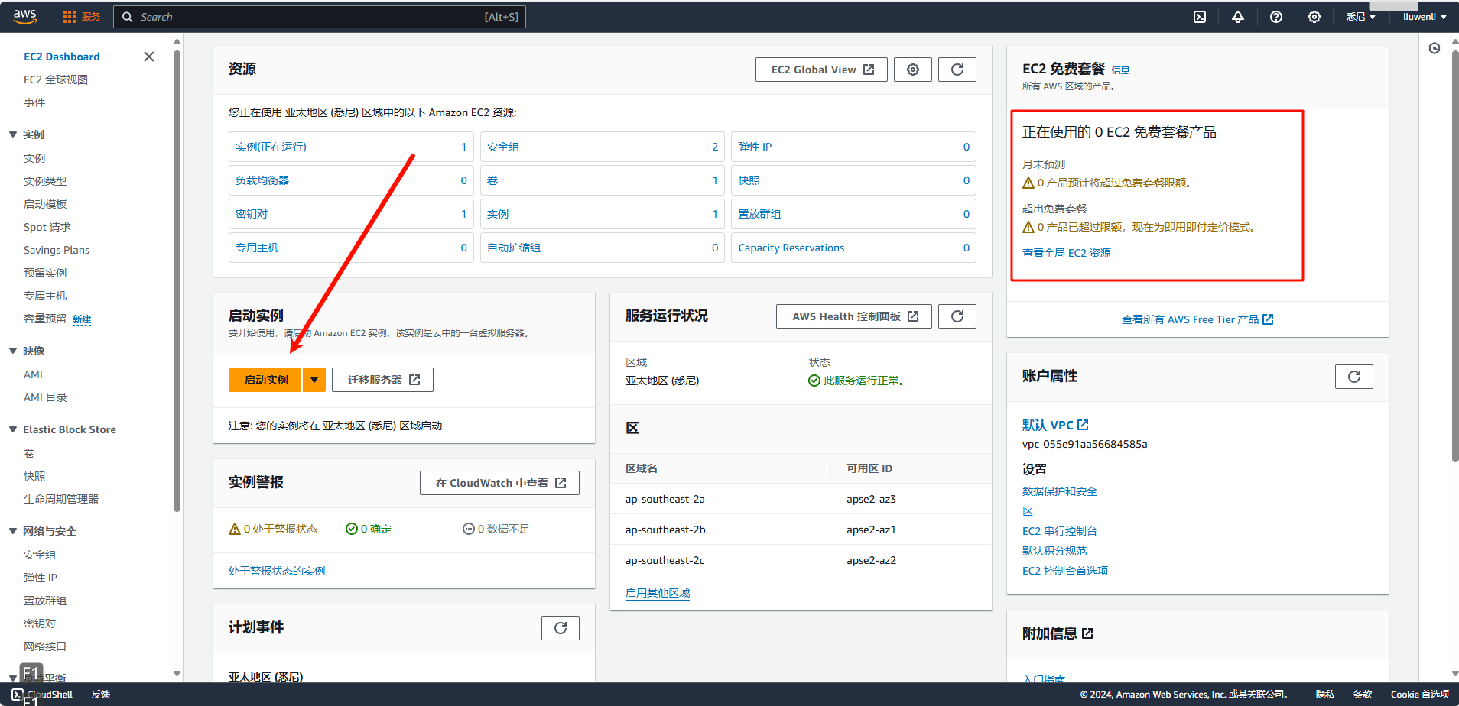Open the resources panel settings gear
Viewport: 1459px width, 706px height.
(913, 70)
